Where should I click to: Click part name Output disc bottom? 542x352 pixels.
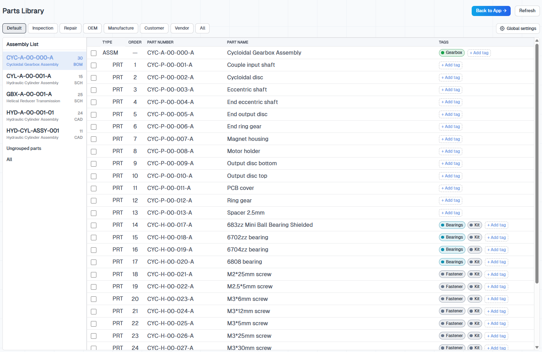[x=252, y=163]
